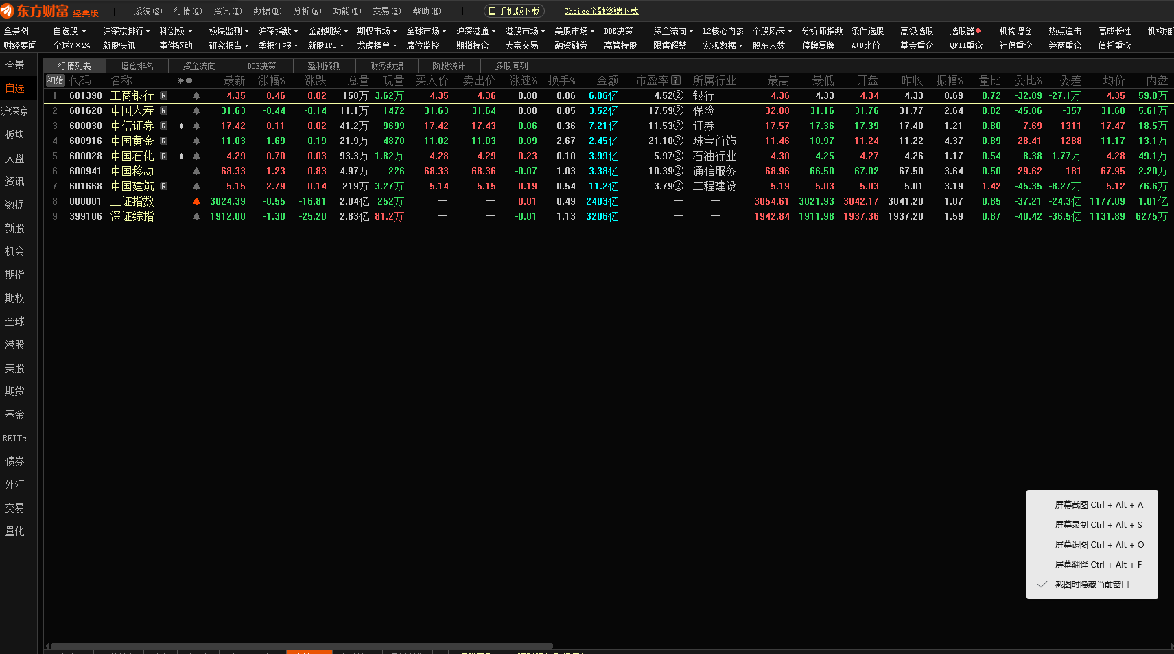The height and width of the screenshot is (654, 1174).
Task: Click the red dot on 选股器
Action: coord(978,31)
